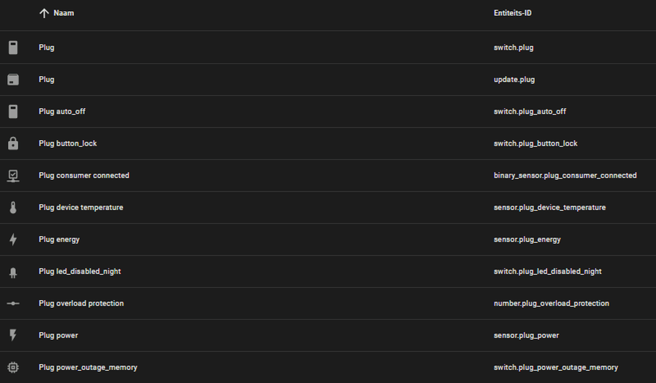The height and width of the screenshot is (383, 656).
Task: Click the switch.plug row's plug icon
Action: pyautogui.click(x=13, y=47)
